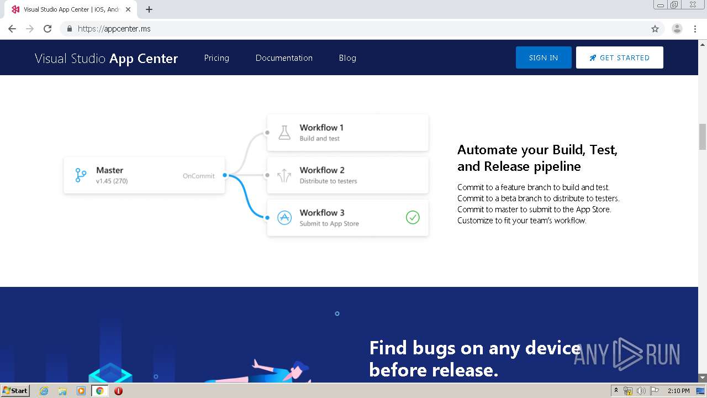This screenshot has height=398, width=707.
Task: Open File Explorer from the taskbar
Action: click(62, 391)
